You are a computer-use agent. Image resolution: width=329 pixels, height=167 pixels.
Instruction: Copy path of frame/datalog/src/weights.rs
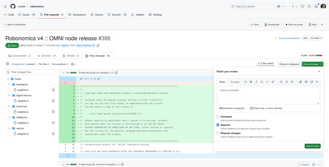pos(116,73)
